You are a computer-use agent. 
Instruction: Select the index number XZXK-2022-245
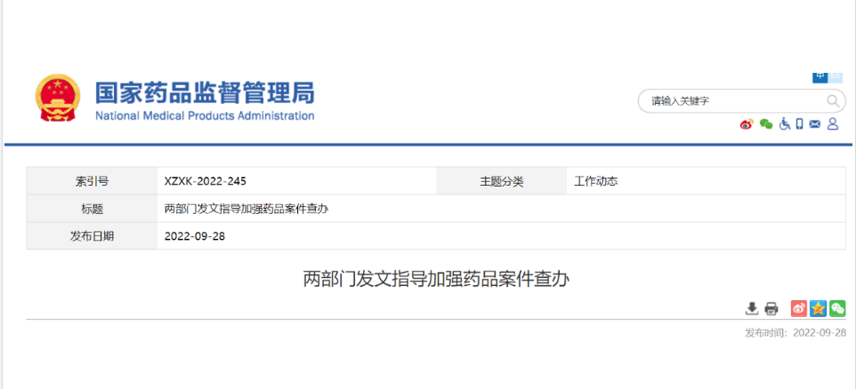[206, 181]
